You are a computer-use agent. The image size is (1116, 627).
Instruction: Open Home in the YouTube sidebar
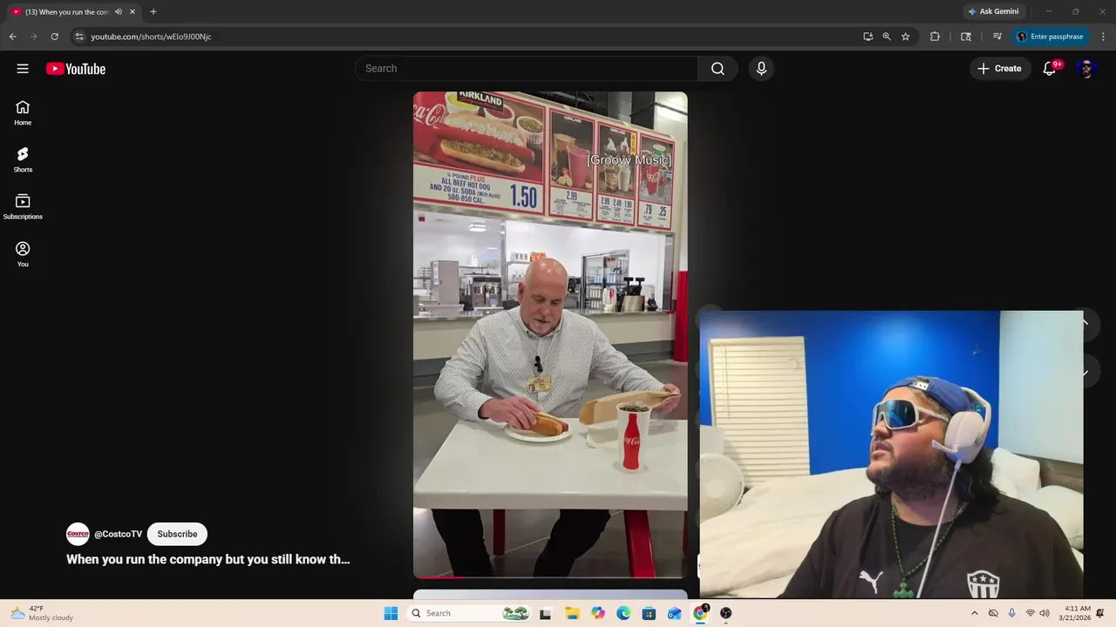click(23, 112)
